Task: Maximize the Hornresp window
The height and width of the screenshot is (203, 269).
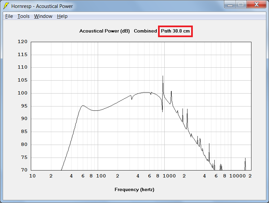Action: click(241, 4)
